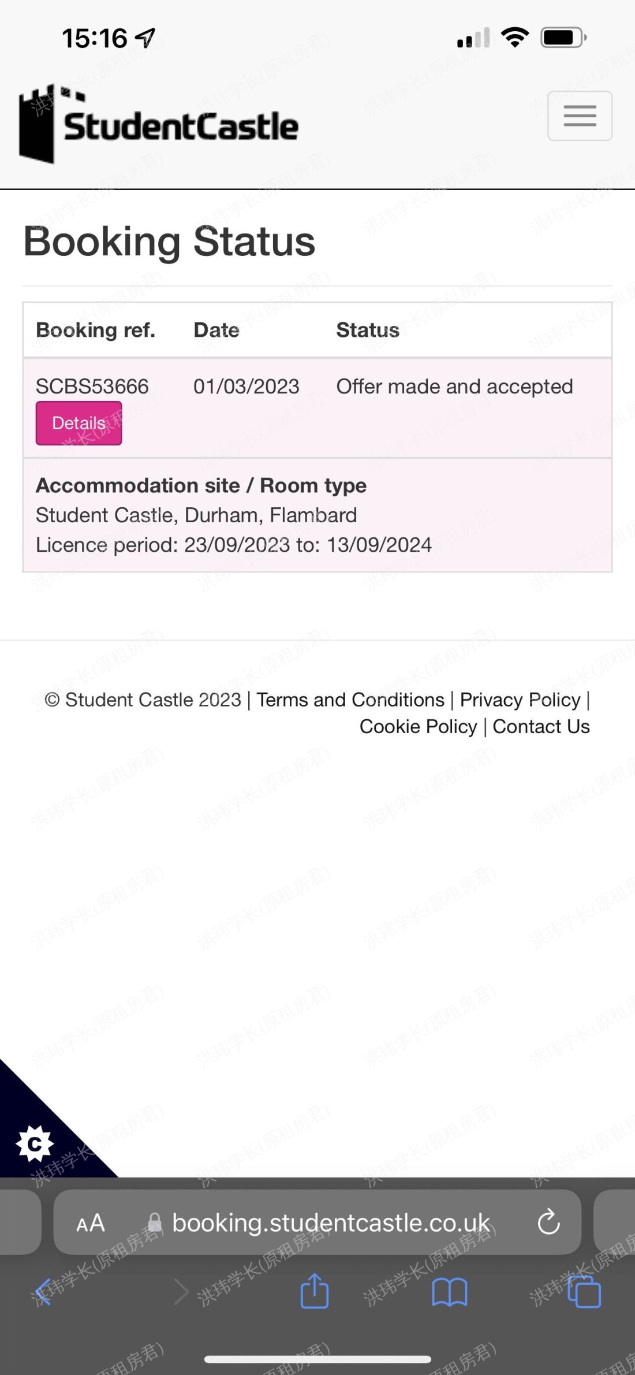This screenshot has width=635, height=1375.
Task: Tap the battery indicator in status bar
Action: coord(563,38)
